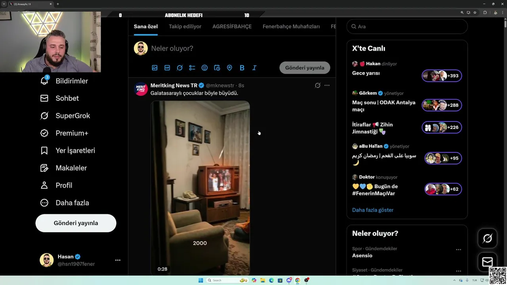507x285 pixels.
Task: Join İtiraflar Zihin Jimnastiği space
Action: pyautogui.click(x=372, y=128)
